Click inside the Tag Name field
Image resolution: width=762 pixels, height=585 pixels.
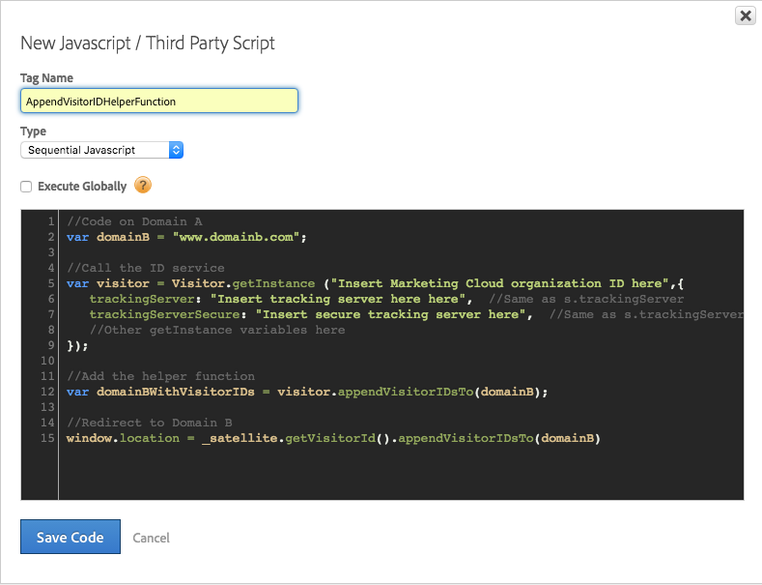pos(159,102)
